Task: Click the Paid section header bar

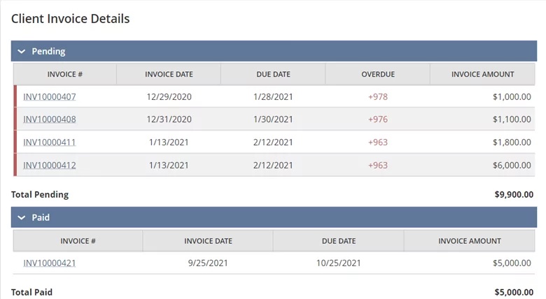Action: [x=274, y=218]
